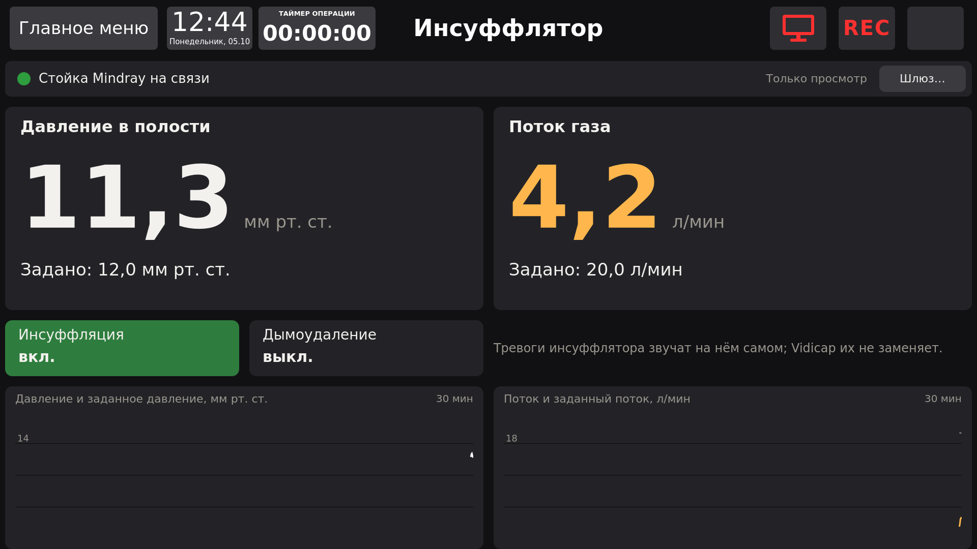This screenshot has height=549, width=977.
Task: Click the pressure chart title label
Action: point(141,399)
